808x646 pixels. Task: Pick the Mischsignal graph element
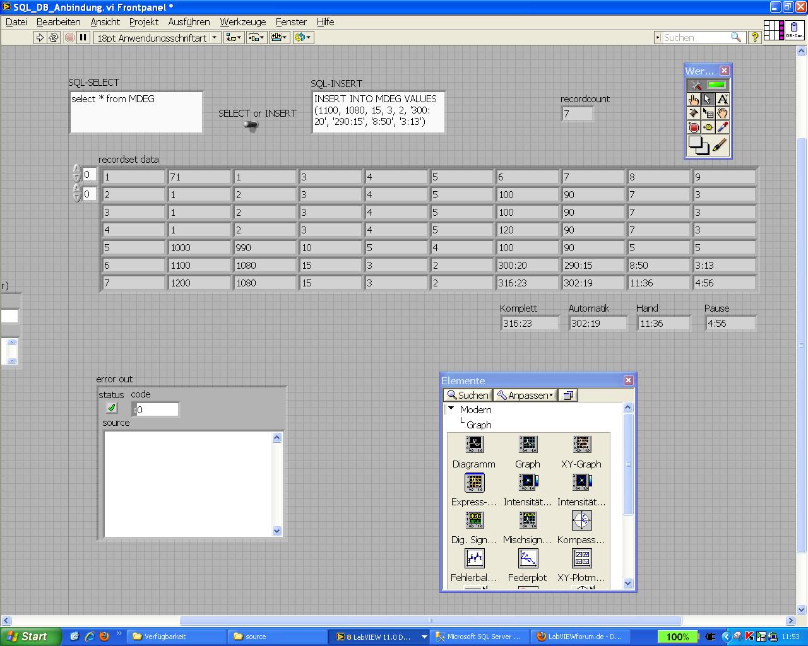(528, 527)
